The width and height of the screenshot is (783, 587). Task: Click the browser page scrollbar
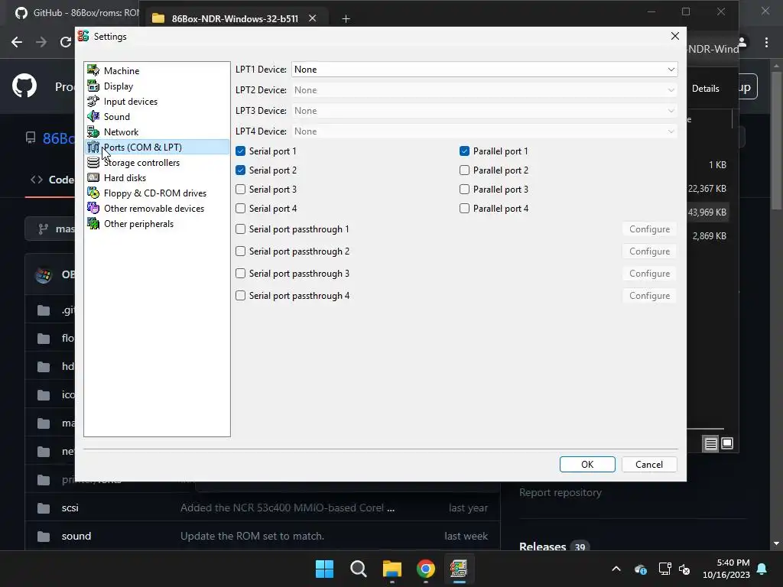[776, 141]
